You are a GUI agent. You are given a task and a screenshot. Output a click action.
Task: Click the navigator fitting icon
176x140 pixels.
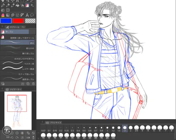point(28,133)
